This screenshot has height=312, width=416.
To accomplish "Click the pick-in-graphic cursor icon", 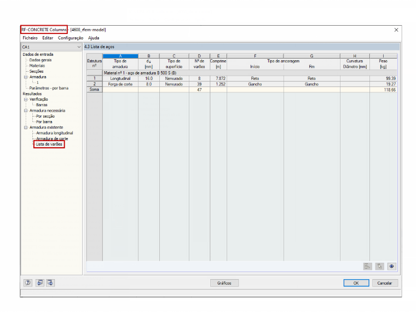I will [380, 266].
